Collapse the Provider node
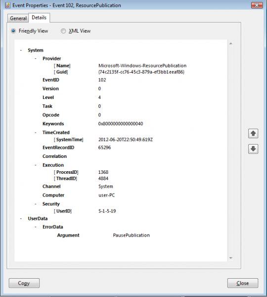 [x=36, y=59]
